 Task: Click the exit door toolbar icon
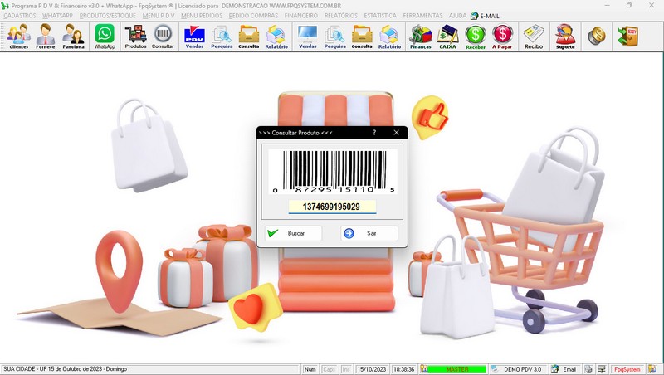tap(627, 36)
